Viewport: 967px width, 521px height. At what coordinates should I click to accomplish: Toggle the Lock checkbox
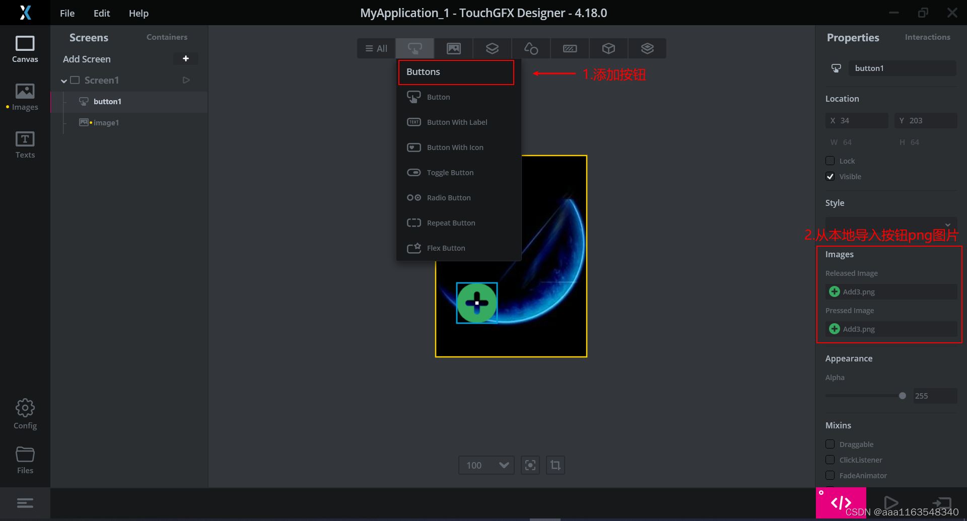tap(830, 161)
